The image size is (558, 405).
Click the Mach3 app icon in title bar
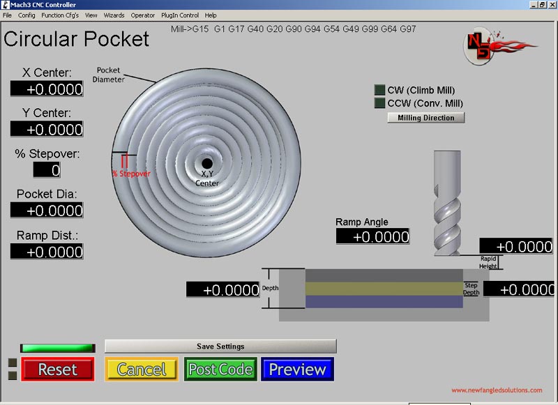click(6, 5)
